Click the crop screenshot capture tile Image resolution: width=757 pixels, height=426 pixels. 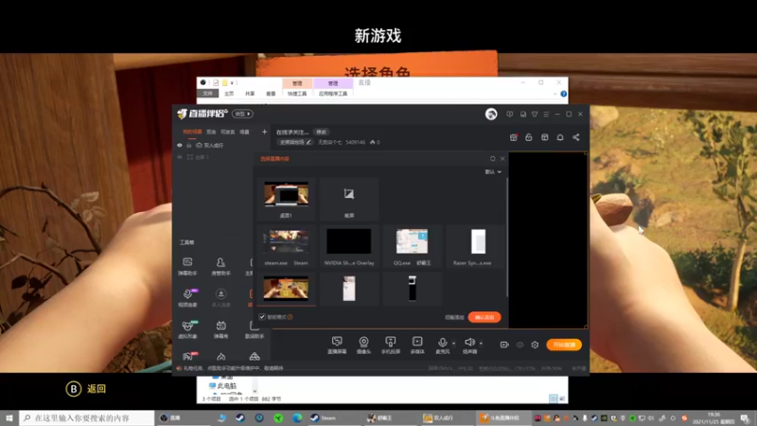(349, 199)
